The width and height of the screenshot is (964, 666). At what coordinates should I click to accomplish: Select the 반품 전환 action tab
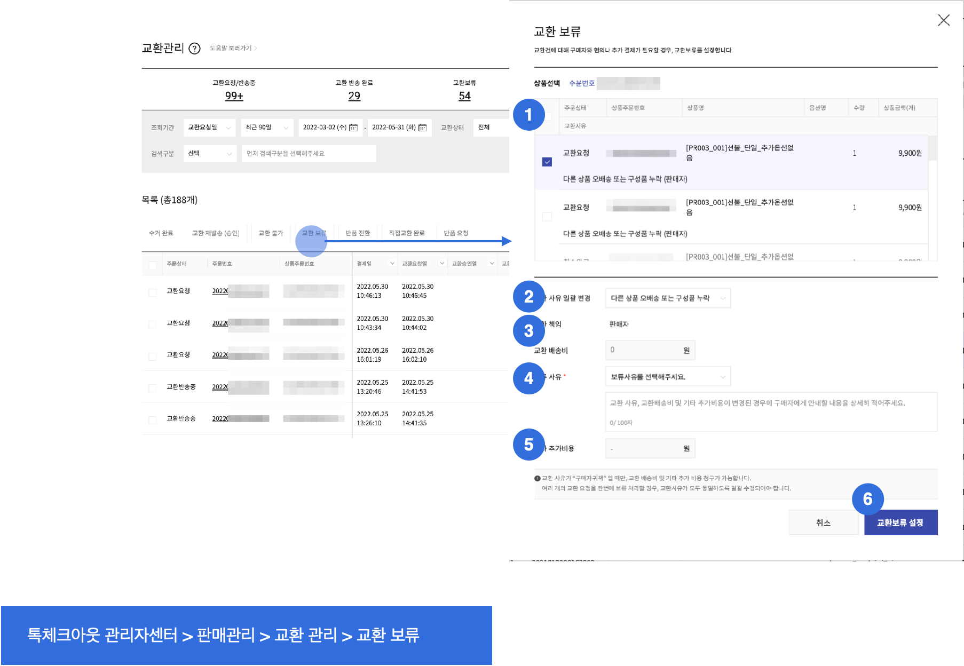(x=357, y=233)
